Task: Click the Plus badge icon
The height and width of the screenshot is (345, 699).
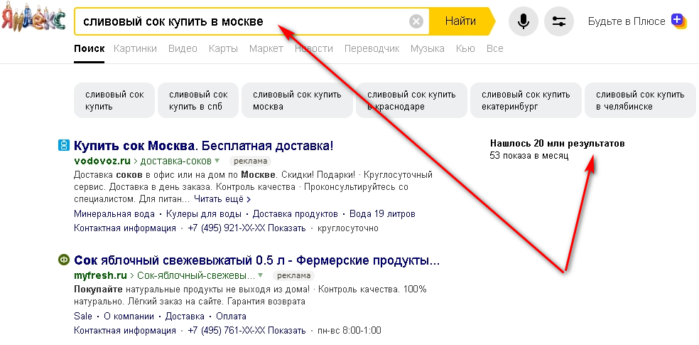Action: pyautogui.click(x=678, y=21)
